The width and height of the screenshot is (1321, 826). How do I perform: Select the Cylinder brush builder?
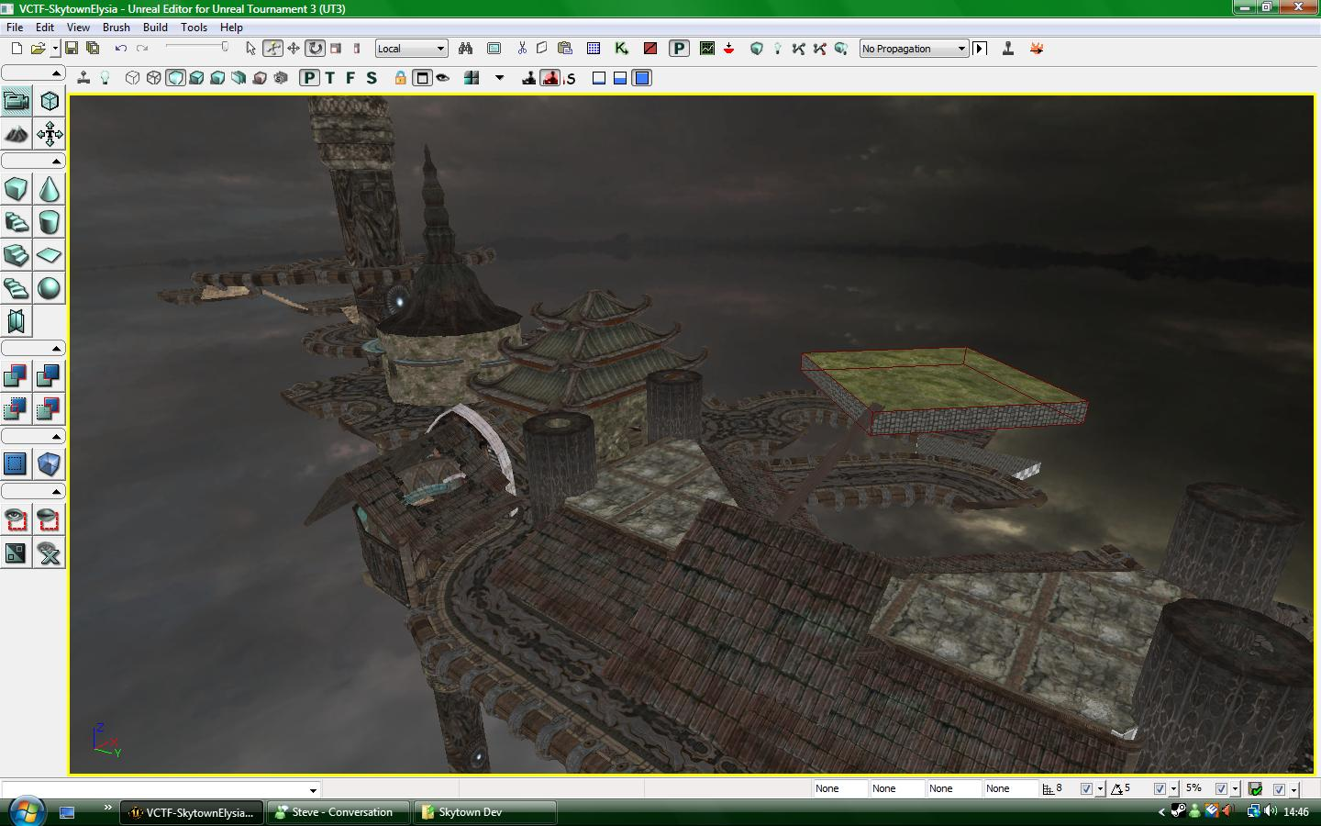click(50, 223)
